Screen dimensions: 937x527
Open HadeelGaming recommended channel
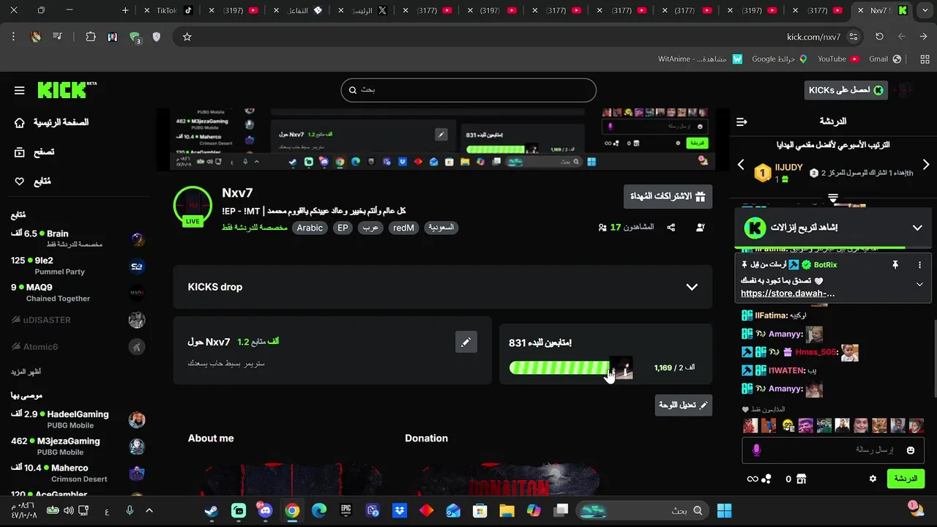coord(78,419)
